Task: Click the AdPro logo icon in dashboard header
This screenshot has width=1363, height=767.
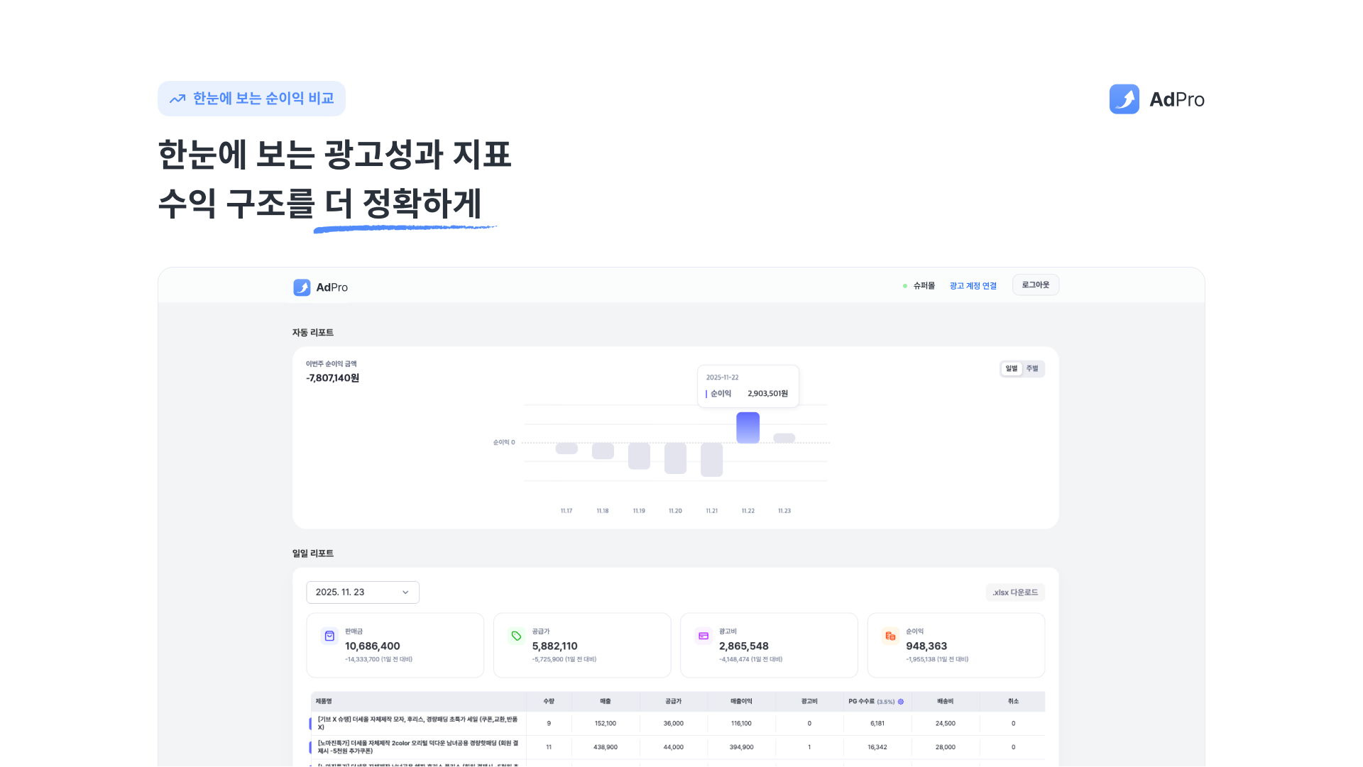Action: pyautogui.click(x=302, y=287)
